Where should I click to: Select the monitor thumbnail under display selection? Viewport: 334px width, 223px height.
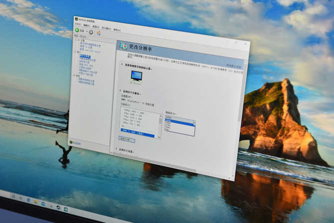pyautogui.click(x=137, y=76)
